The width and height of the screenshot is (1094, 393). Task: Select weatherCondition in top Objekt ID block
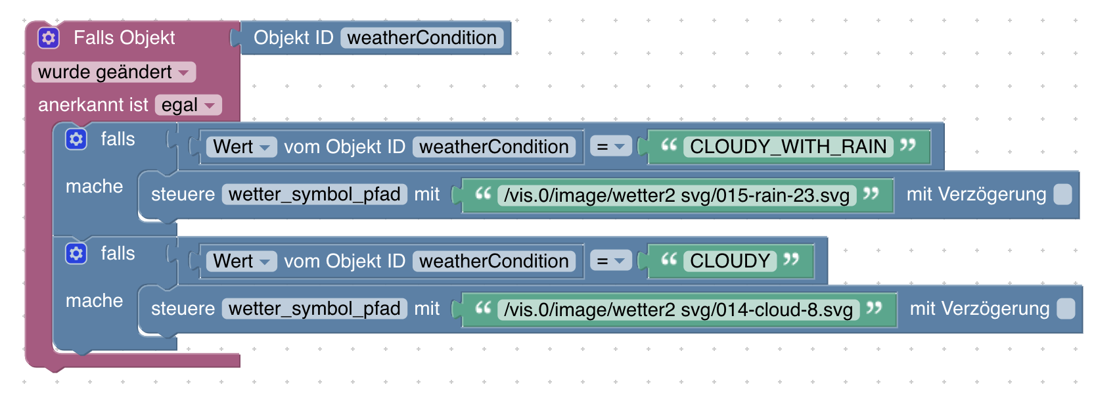tap(422, 37)
